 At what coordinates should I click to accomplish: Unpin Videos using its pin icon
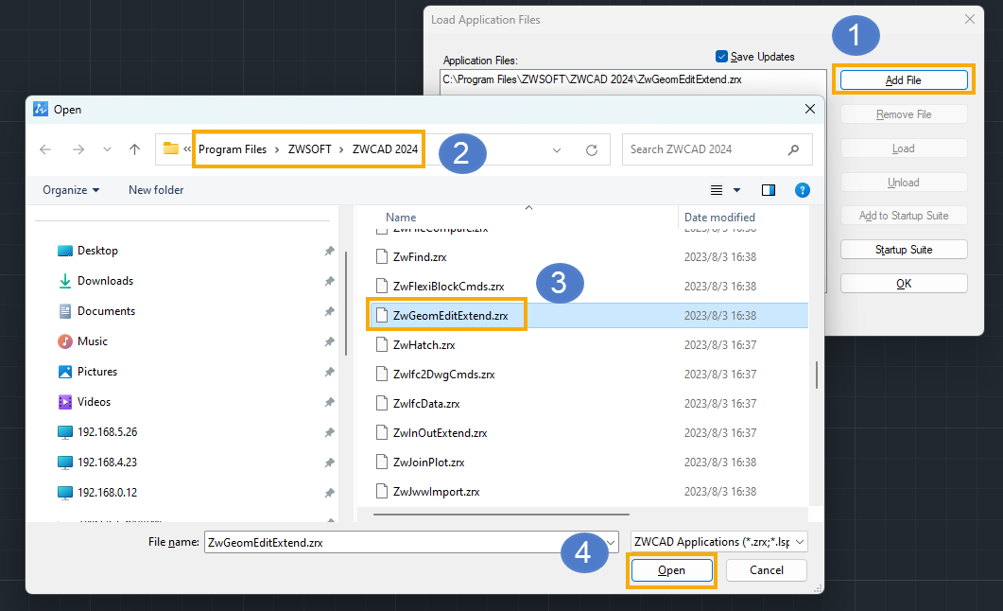pos(329,402)
